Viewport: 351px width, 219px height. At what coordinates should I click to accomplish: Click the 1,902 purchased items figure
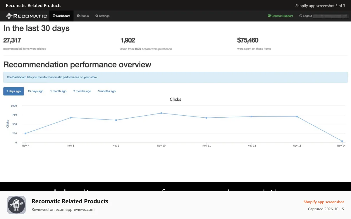(128, 40)
